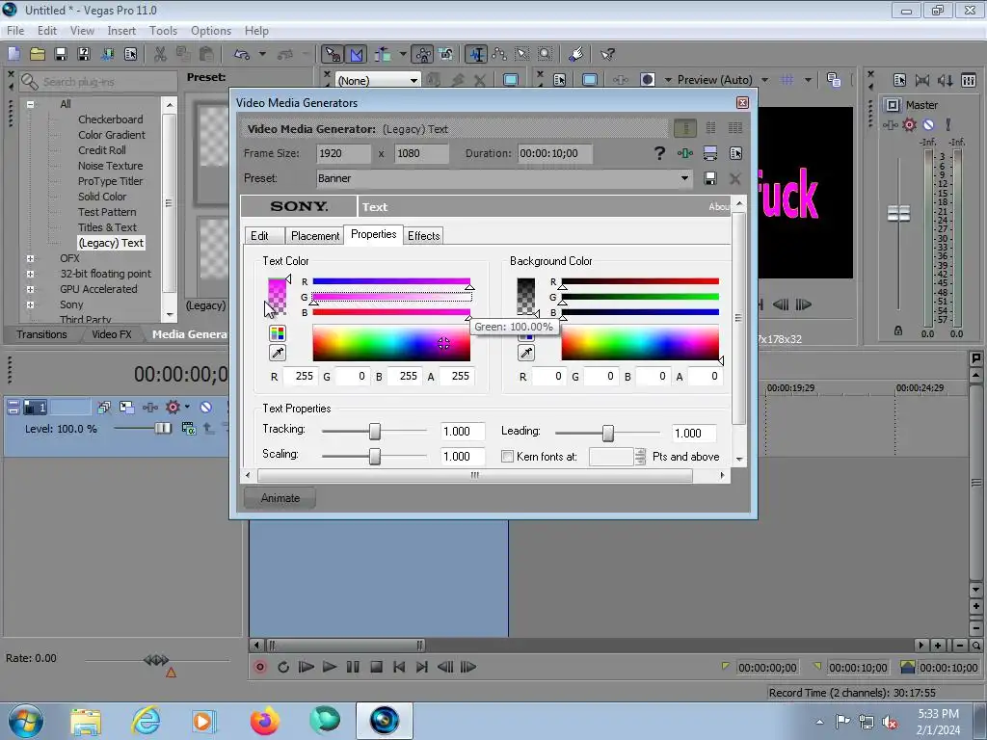Open the track 1 Automation Settings gear
This screenshot has width=987, height=740.
point(173,408)
